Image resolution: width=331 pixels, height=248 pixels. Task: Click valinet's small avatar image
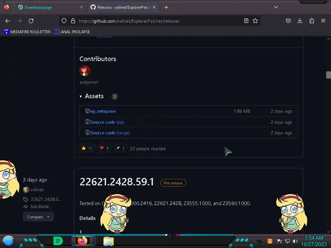[x=26, y=190]
